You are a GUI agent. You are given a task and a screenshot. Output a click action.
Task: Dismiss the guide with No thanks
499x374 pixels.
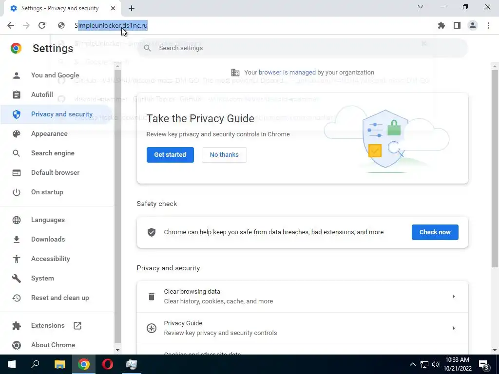point(224,155)
